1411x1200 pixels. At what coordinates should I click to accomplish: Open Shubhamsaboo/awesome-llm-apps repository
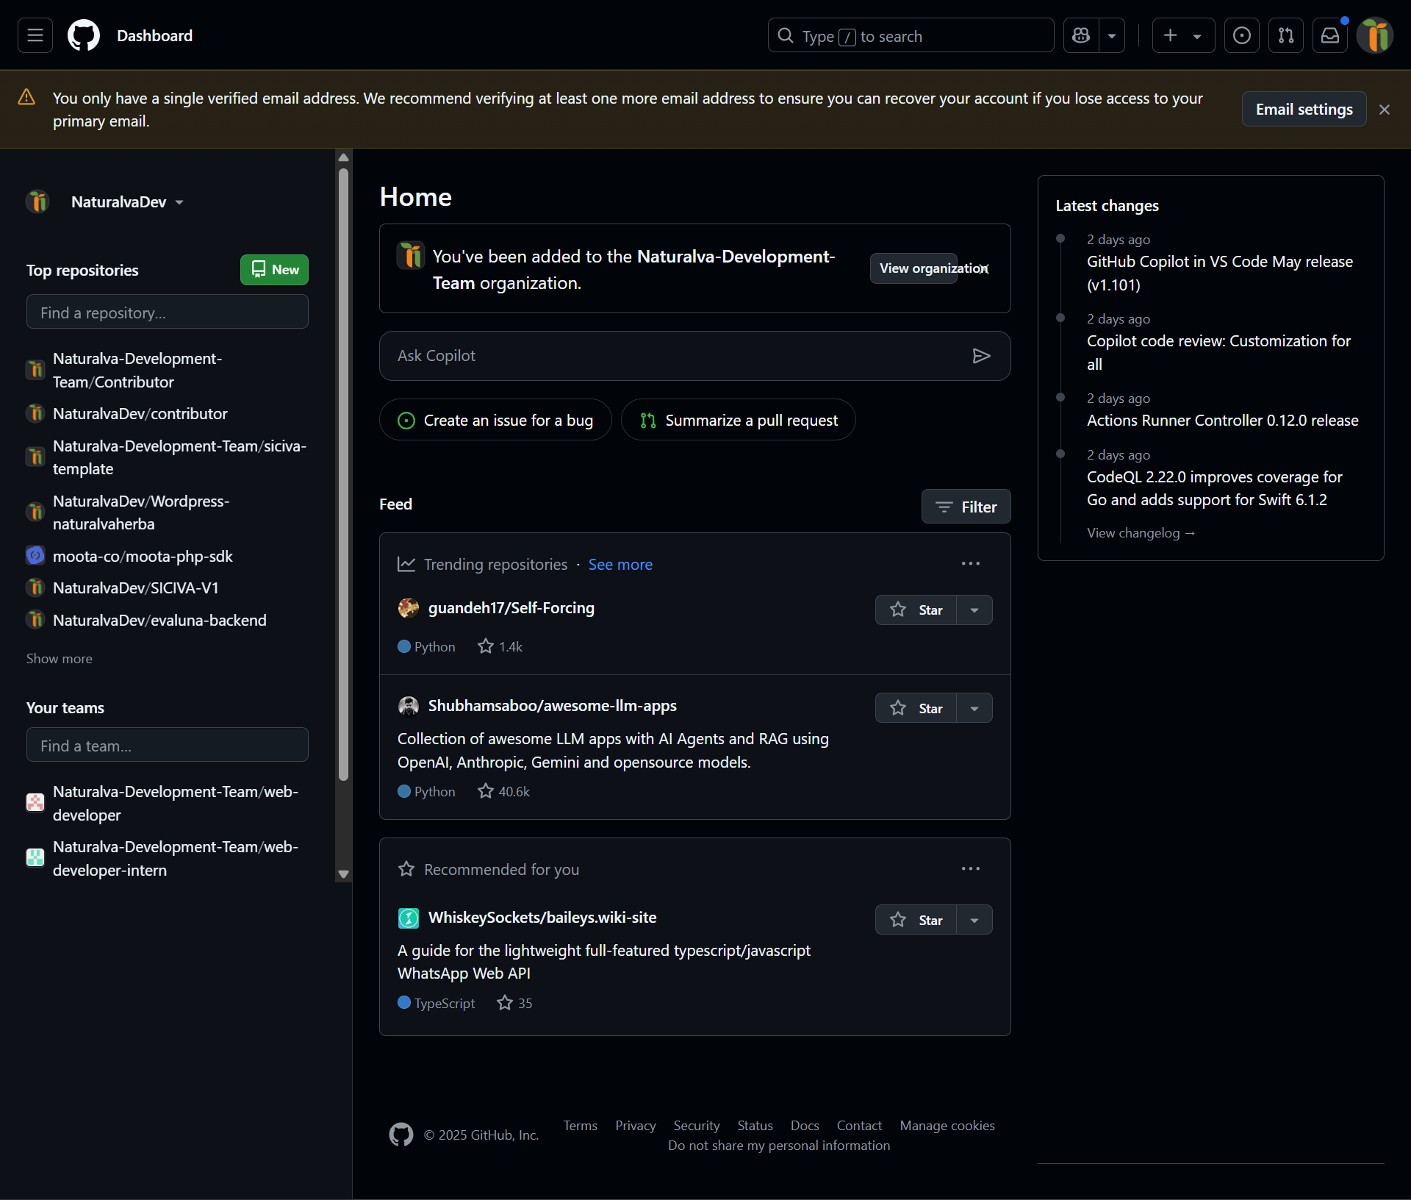pos(552,706)
